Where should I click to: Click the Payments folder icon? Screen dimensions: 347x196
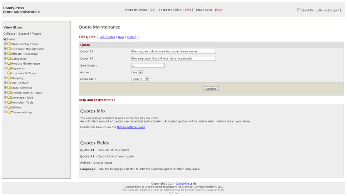pyautogui.click(x=9, y=68)
